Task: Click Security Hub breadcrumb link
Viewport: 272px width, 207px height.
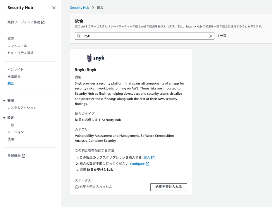Action: click(80, 8)
